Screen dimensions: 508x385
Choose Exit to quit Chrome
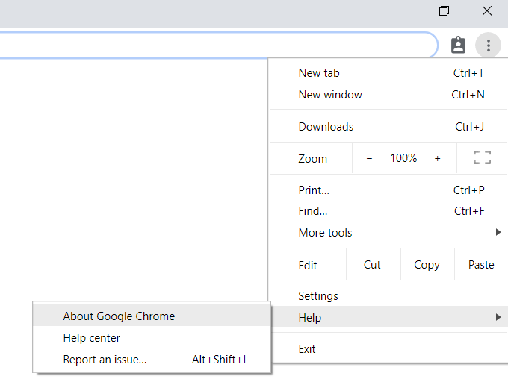coord(388,348)
